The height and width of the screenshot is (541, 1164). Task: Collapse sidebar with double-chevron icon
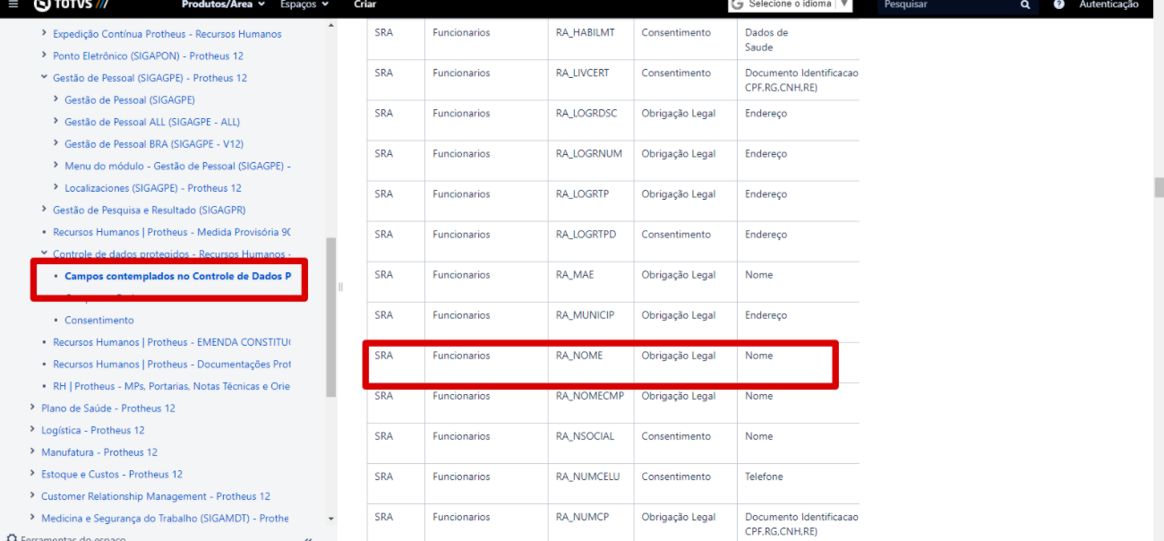[308, 537]
